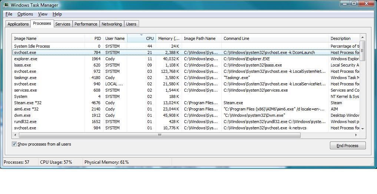Click the Desktop Window description cell

pyautogui.click(x=345, y=115)
